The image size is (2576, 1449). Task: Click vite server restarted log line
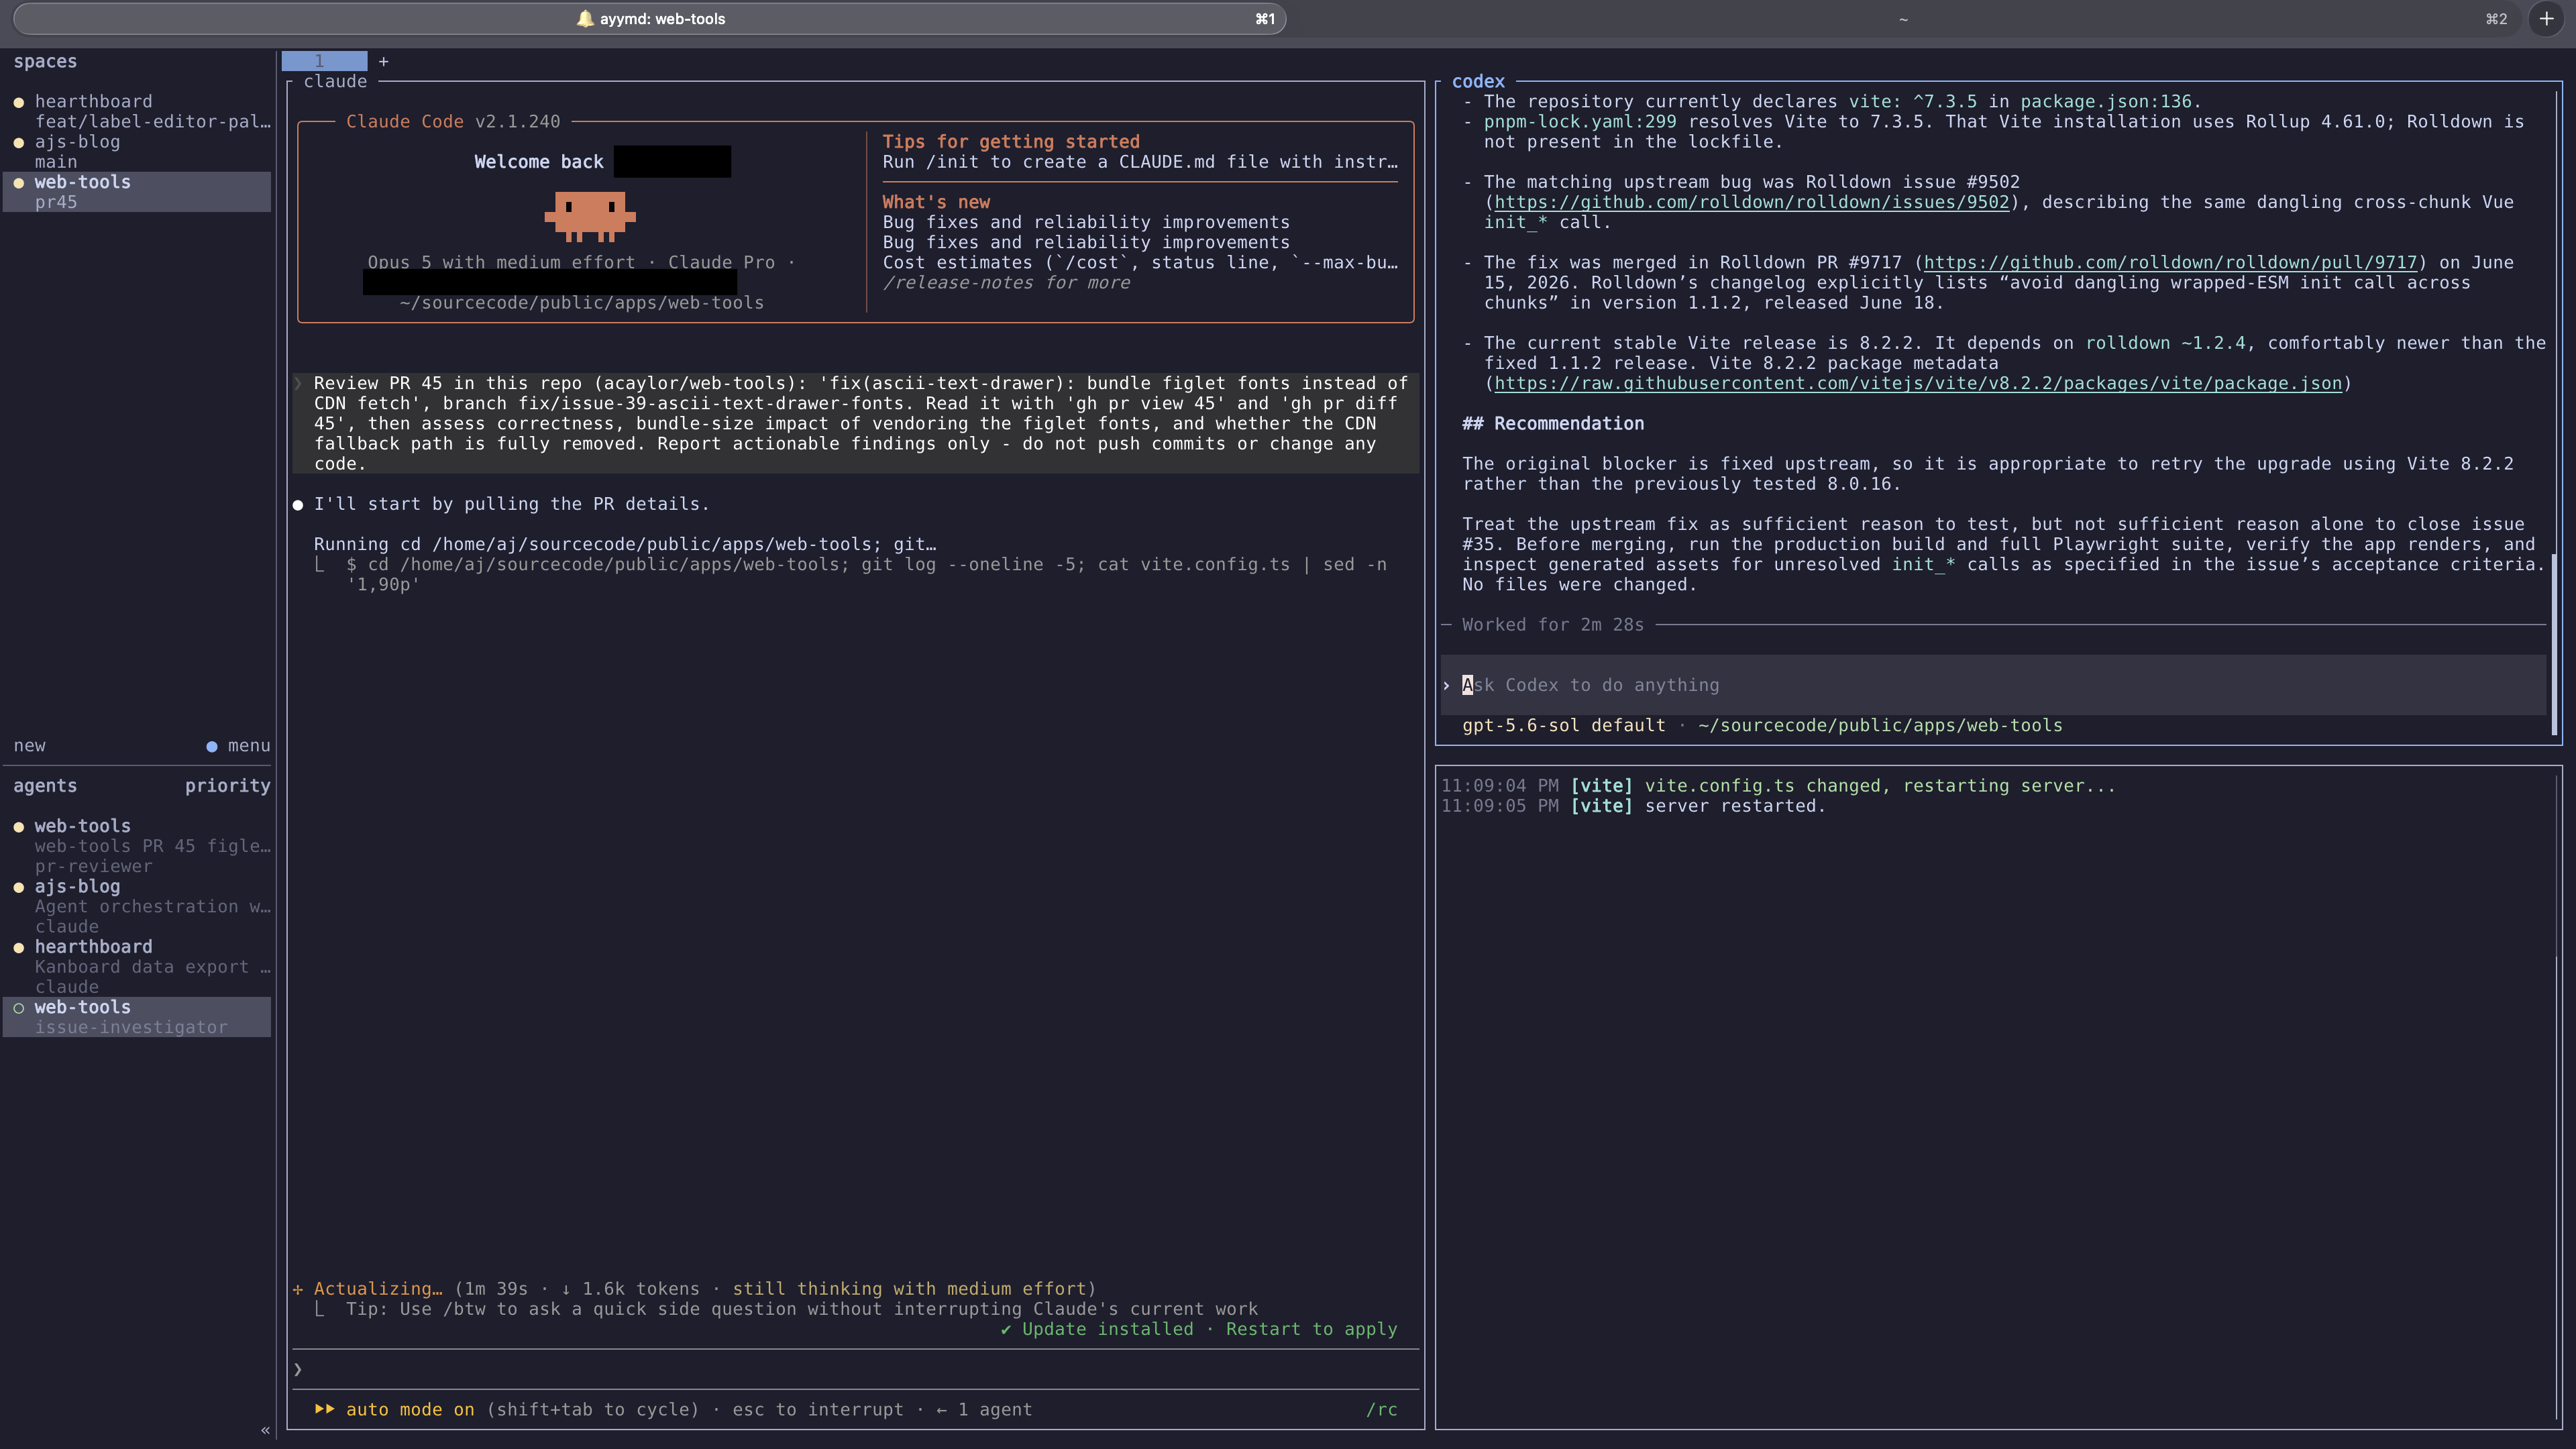point(1633,806)
